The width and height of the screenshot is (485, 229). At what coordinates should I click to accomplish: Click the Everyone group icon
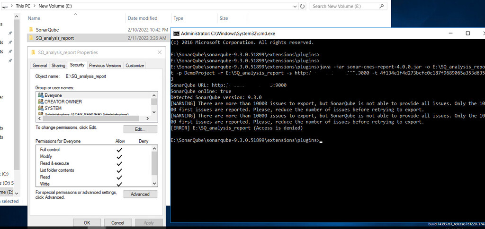point(41,95)
